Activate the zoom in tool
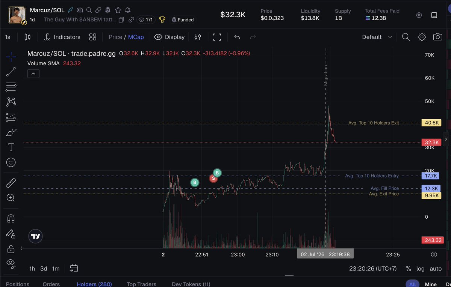 11,198
